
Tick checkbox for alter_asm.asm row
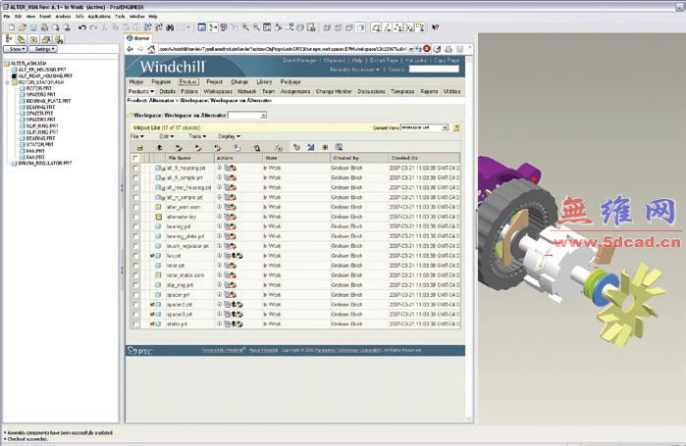click(x=135, y=207)
